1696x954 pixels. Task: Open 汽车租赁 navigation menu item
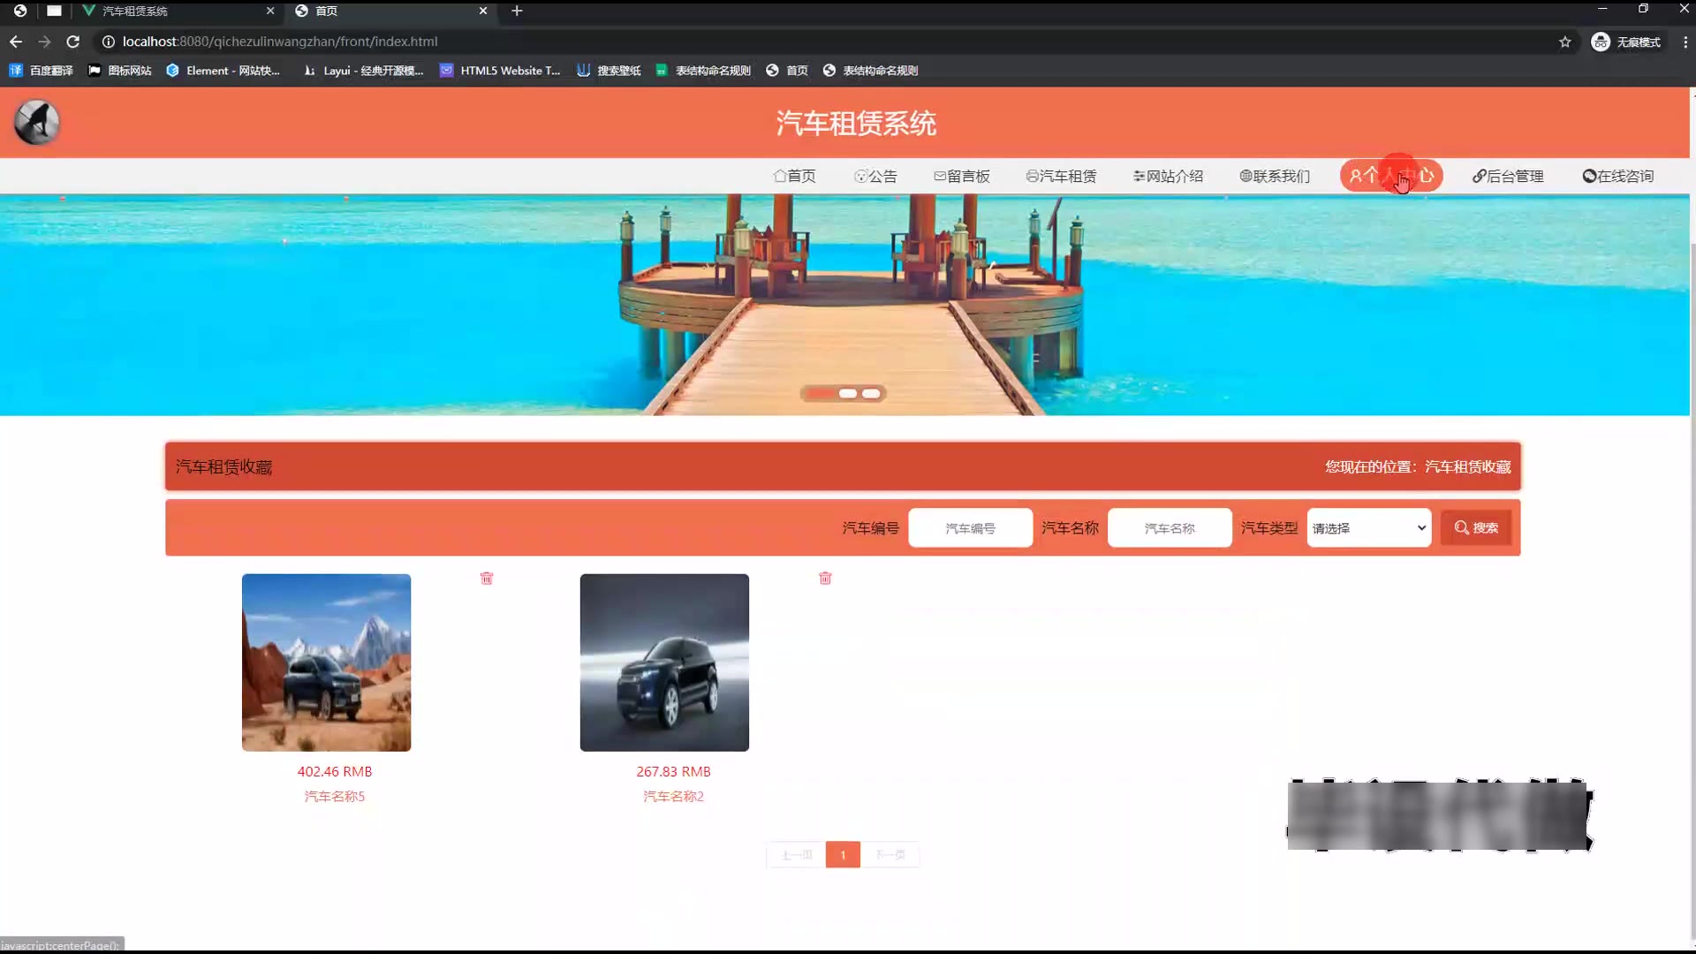(1061, 176)
